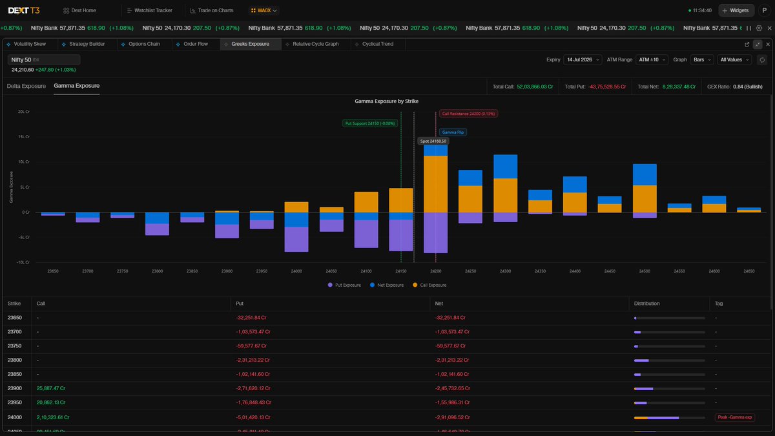Switch to the Options Chain tab

(145, 44)
